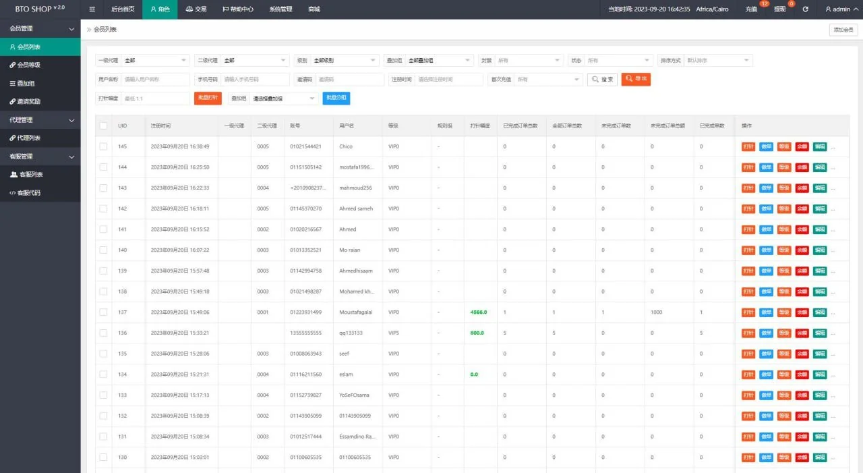Viewport: 863px width, 473px height.
Task: Check the box for UID 145 row
Action: [x=103, y=146]
